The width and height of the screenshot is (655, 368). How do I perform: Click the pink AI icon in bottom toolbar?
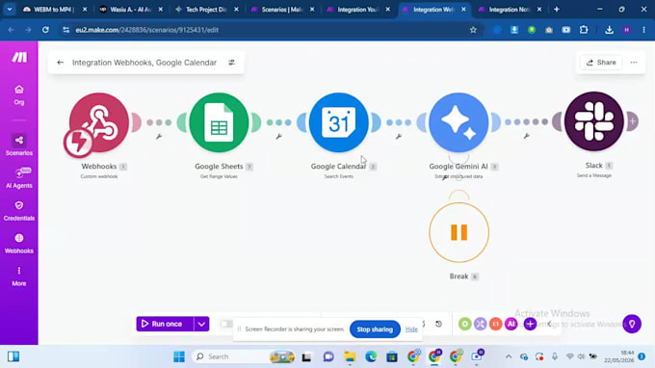coord(511,324)
